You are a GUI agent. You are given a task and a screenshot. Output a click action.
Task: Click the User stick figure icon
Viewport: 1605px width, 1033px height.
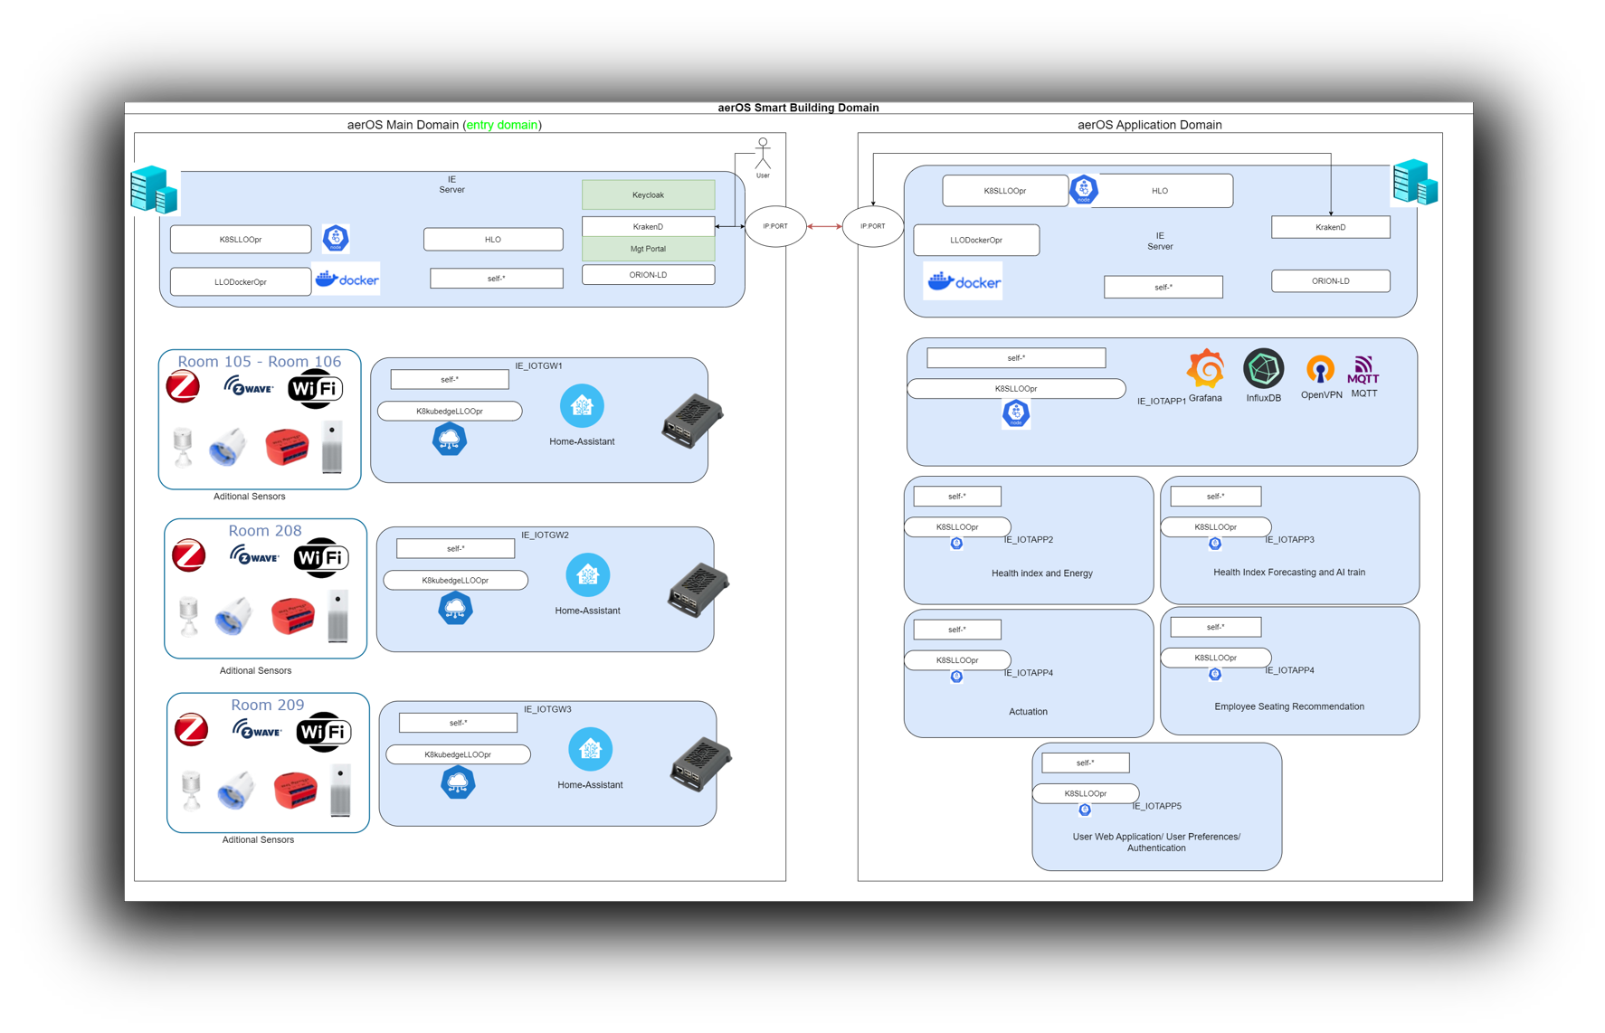point(763,154)
